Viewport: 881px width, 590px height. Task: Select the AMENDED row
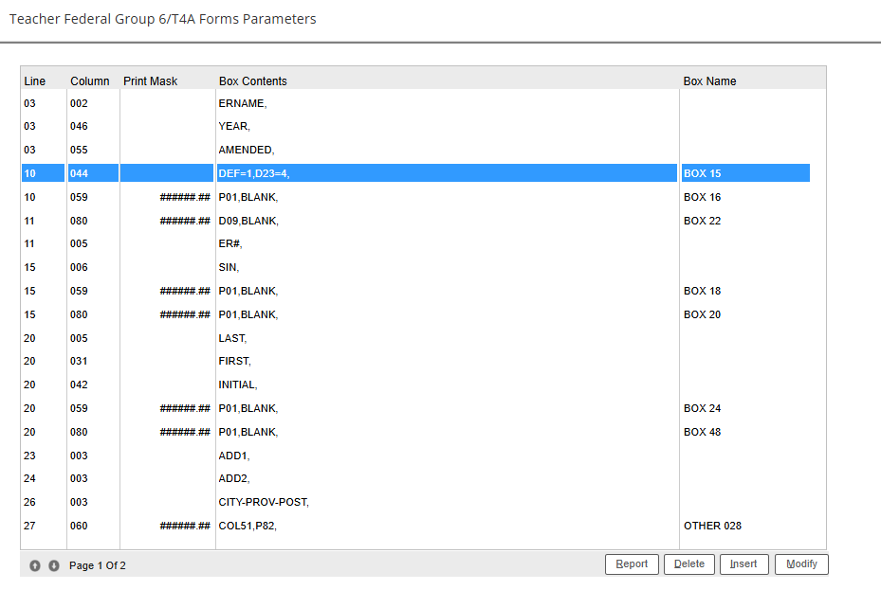[x=246, y=151]
